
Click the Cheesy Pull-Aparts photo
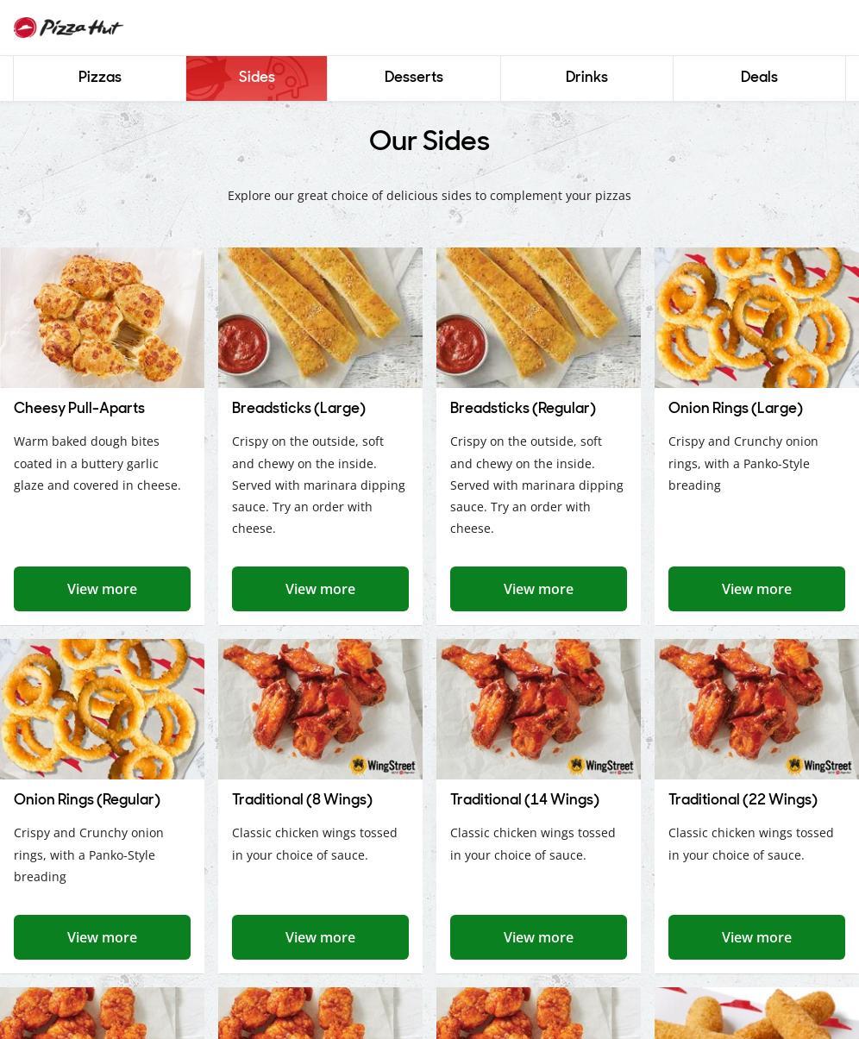(x=102, y=318)
